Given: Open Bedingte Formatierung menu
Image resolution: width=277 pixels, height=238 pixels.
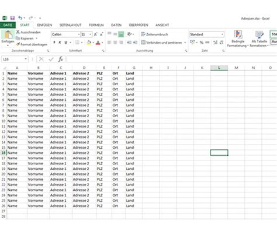Looking at the screenshot, I should tap(238, 38).
